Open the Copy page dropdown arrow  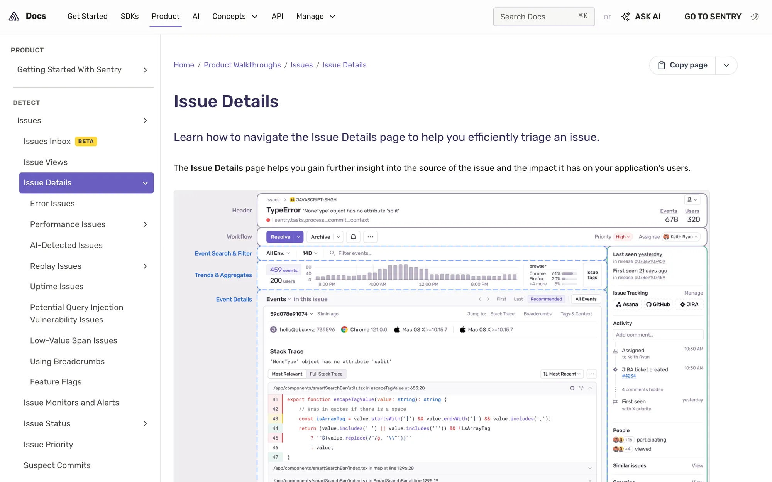coord(726,65)
